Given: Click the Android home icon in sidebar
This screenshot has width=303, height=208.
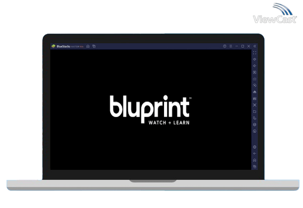Looking at the screenshot, I should click(x=255, y=160).
